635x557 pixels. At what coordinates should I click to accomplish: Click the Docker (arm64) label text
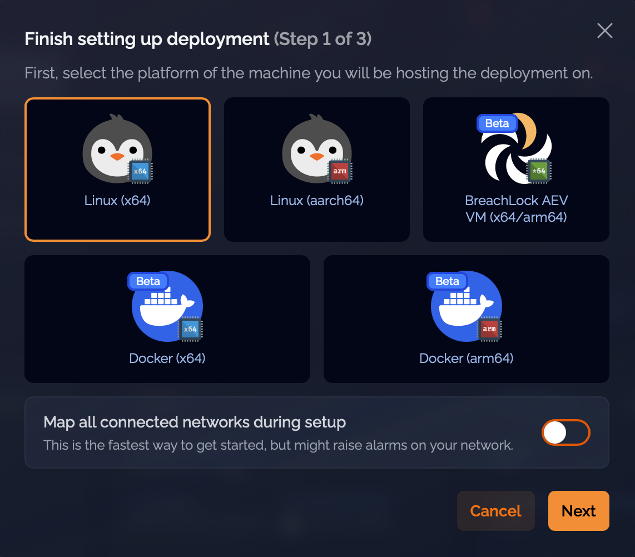(467, 358)
